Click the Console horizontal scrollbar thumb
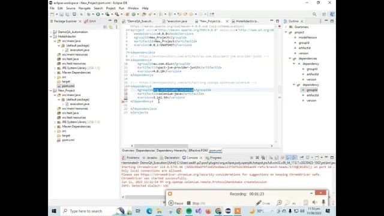The image size is (384, 216). [x=145, y=197]
